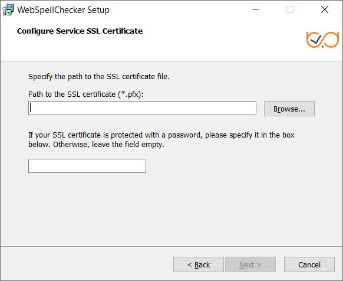The width and height of the screenshot is (343, 281).
Task: Go to previous step with Back
Action: (199, 264)
